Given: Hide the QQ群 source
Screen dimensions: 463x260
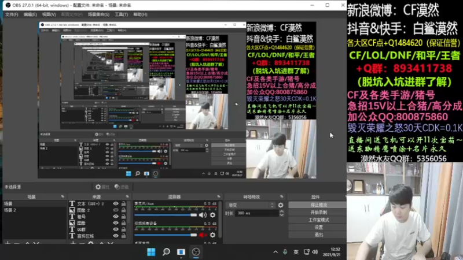Looking at the screenshot, I should click(x=116, y=229).
